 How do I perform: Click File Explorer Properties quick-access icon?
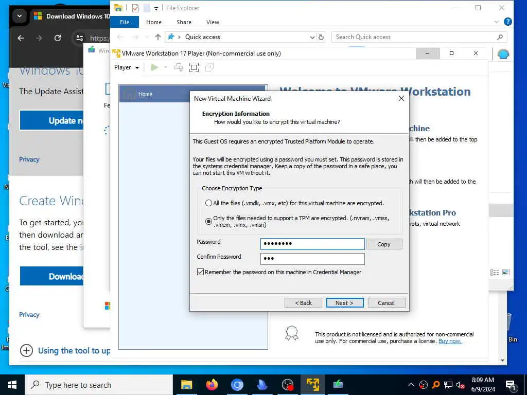click(135, 8)
